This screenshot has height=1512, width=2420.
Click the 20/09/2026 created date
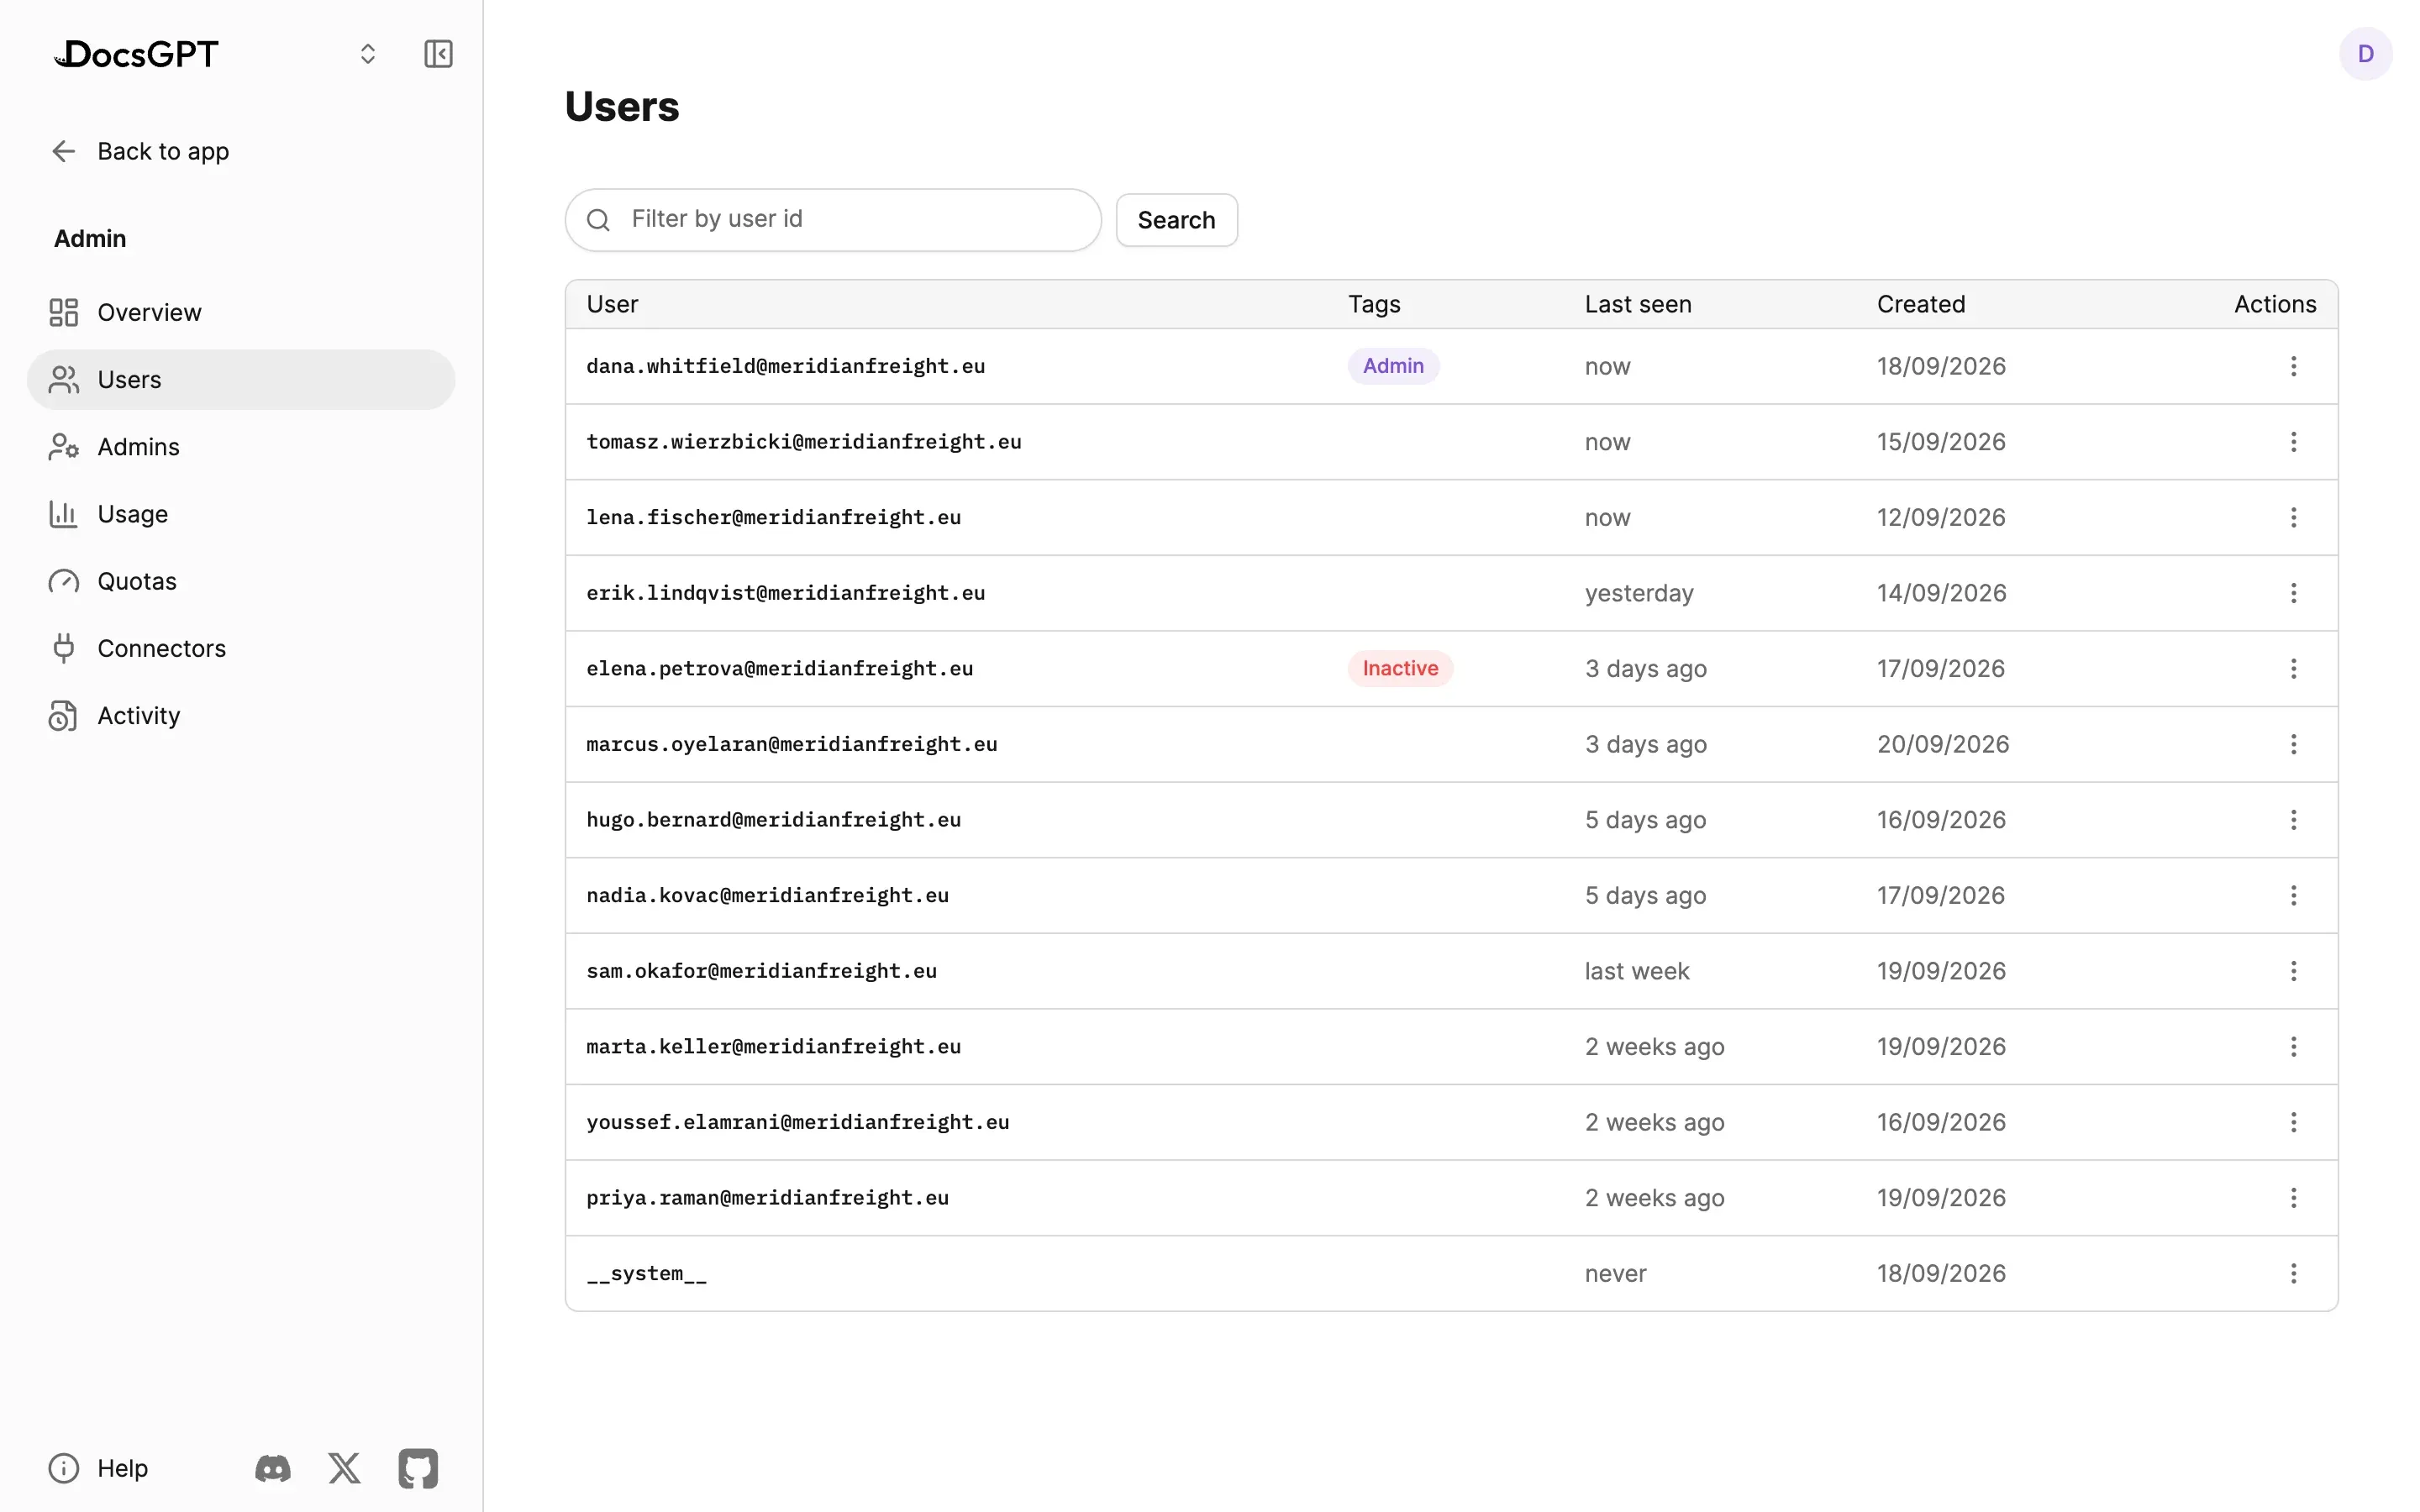point(1942,744)
